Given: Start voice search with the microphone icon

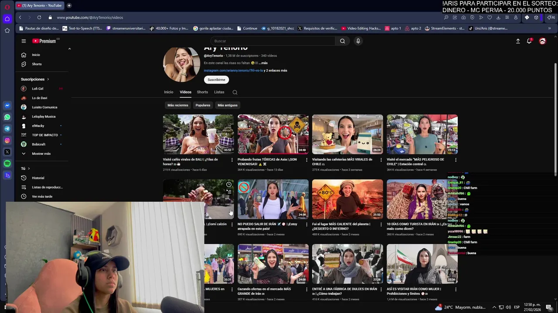Looking at the screenshot, I should click(x=358, y=41).
